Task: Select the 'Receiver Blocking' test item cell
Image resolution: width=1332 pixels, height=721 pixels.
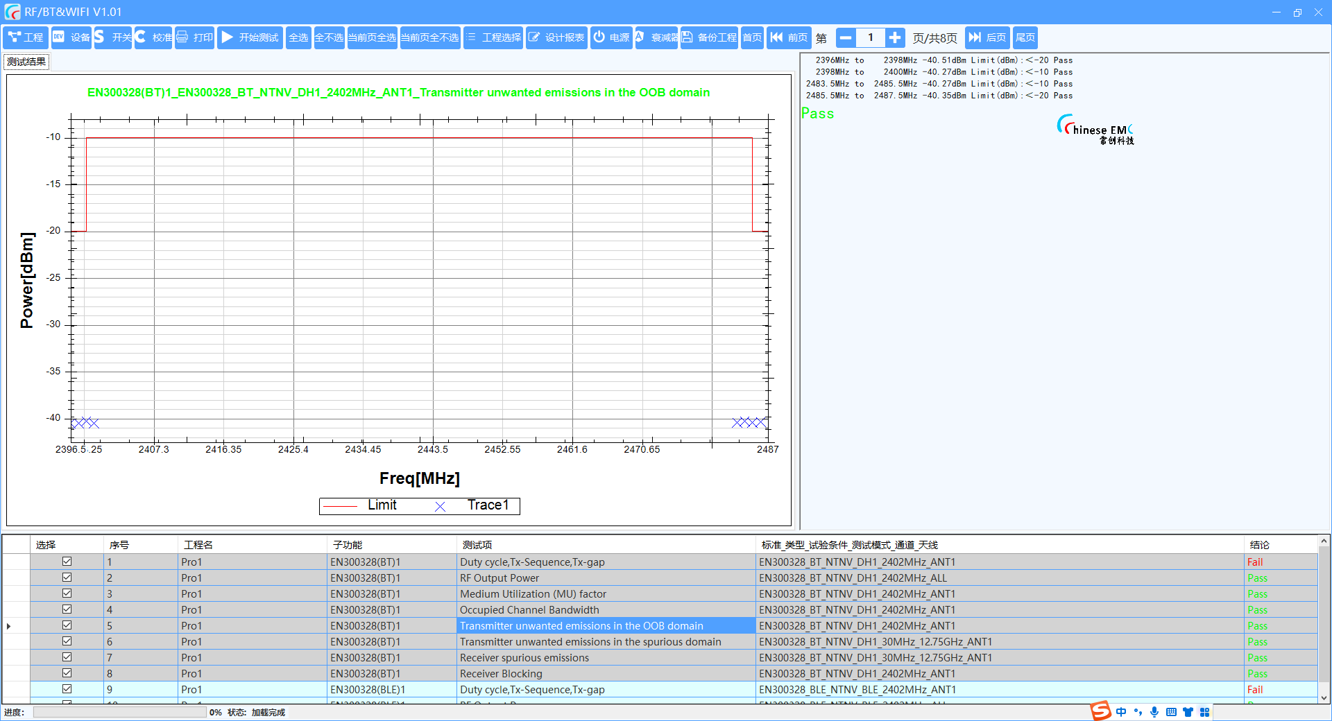Action: pos(606,674)
